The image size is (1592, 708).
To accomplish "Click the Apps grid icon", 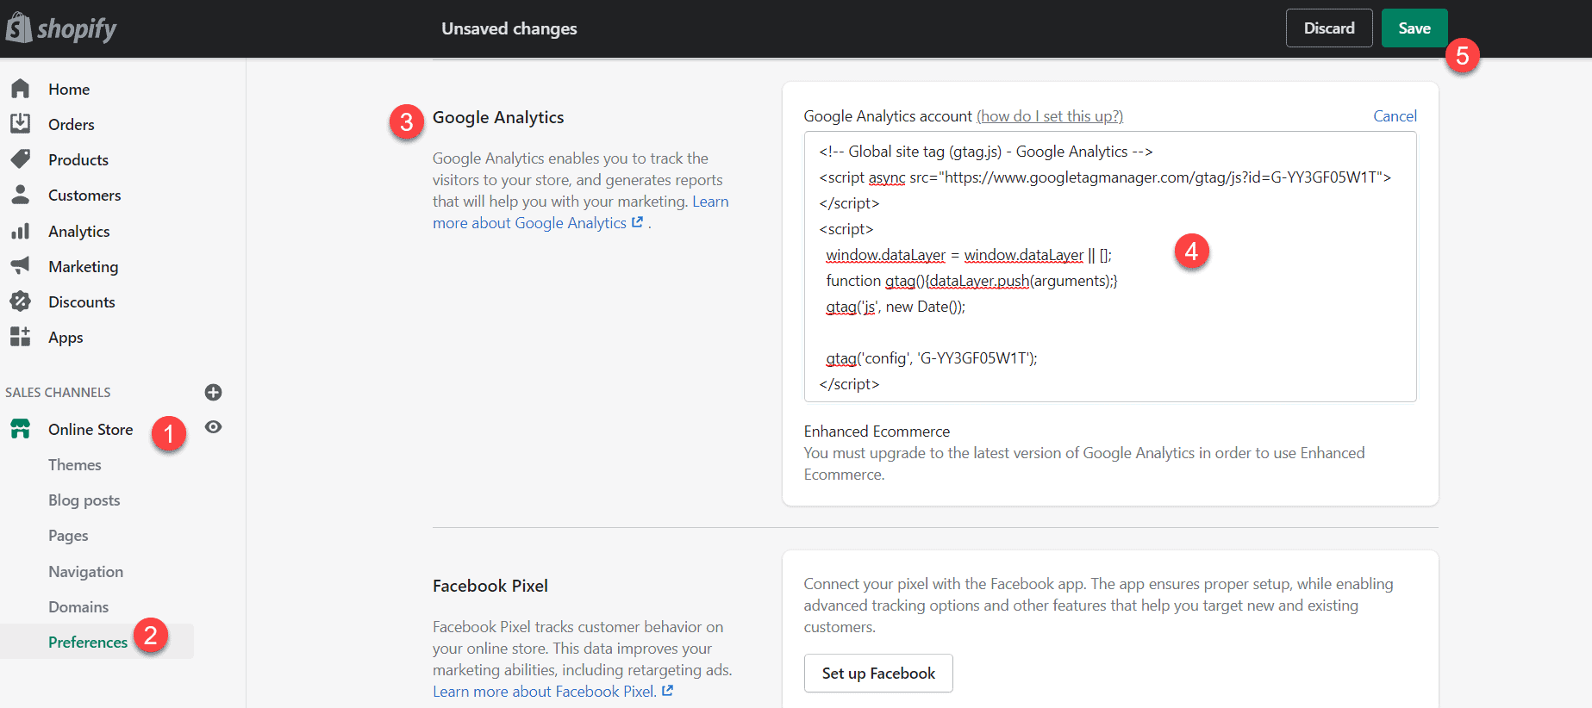I will tap(21, 337).
